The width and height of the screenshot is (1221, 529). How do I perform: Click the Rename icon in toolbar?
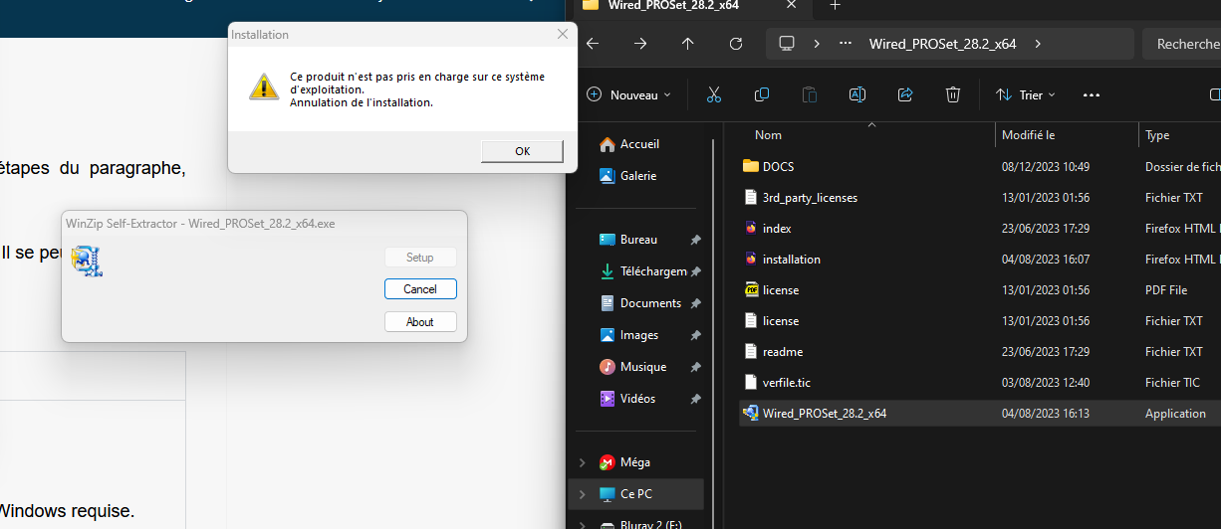tap(857, 94)
